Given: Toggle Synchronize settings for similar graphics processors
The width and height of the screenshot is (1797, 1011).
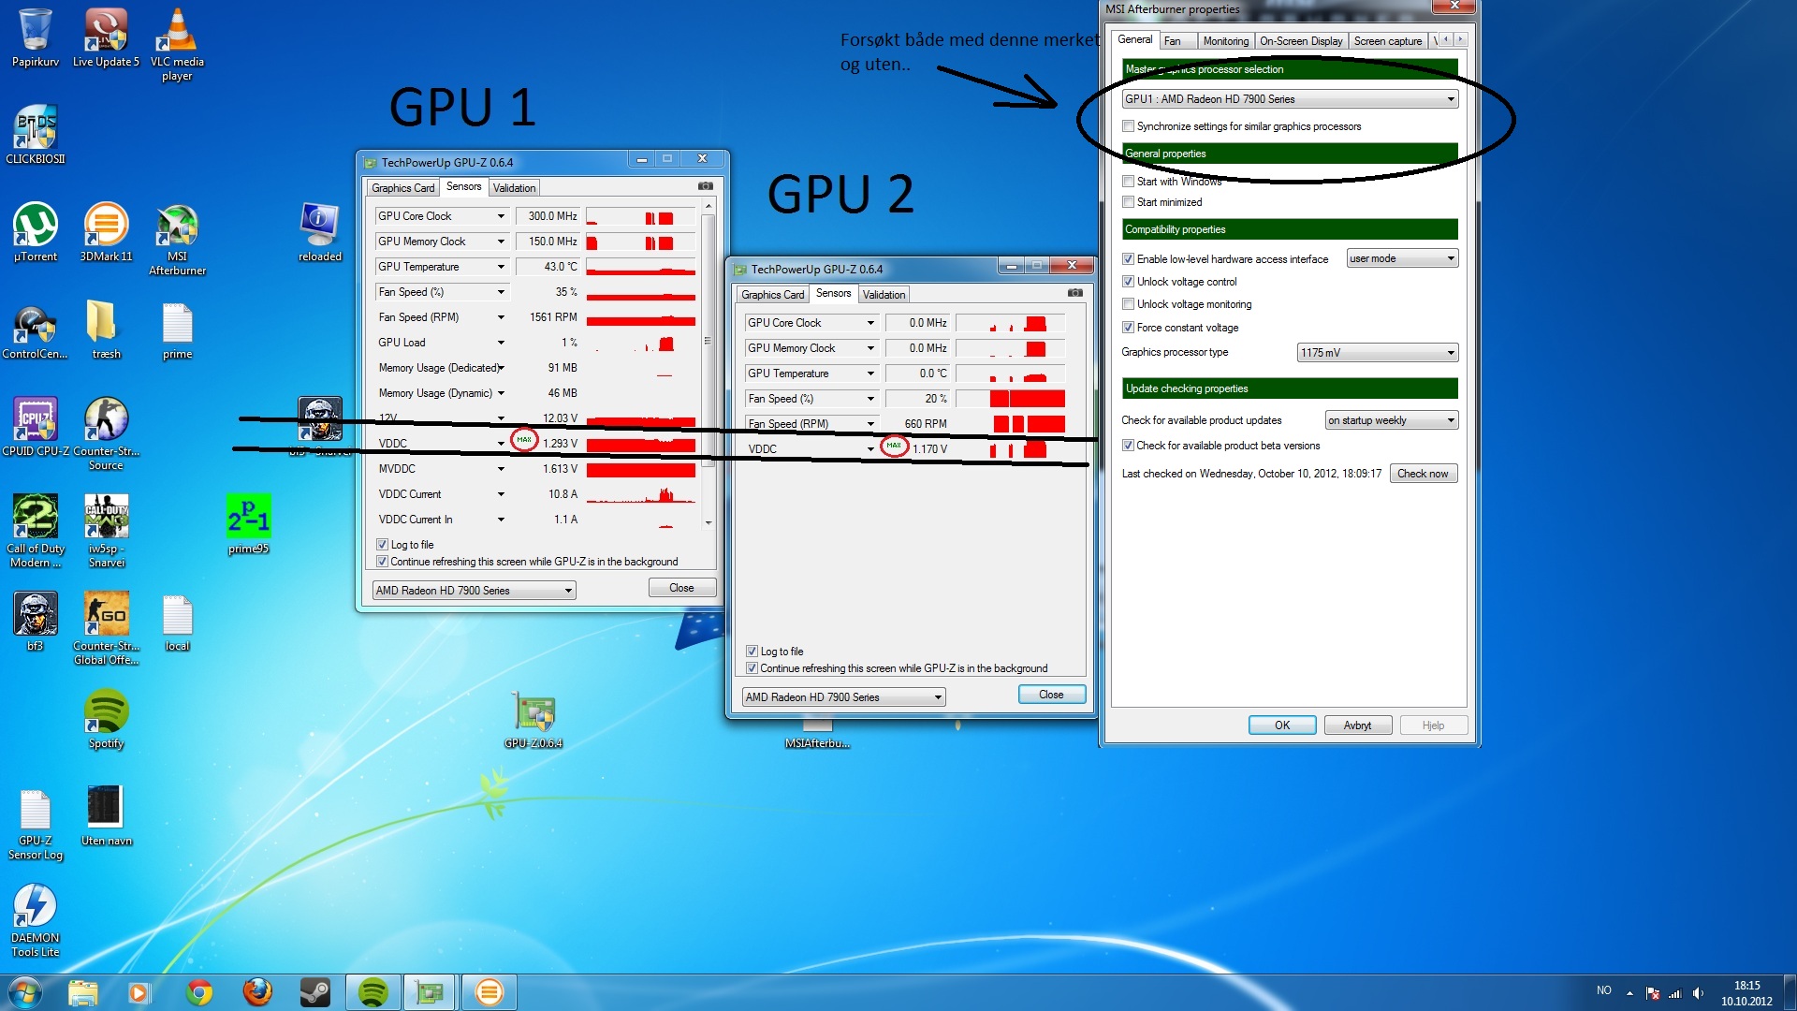Looking at the screenshot, I should point(1128,126).
